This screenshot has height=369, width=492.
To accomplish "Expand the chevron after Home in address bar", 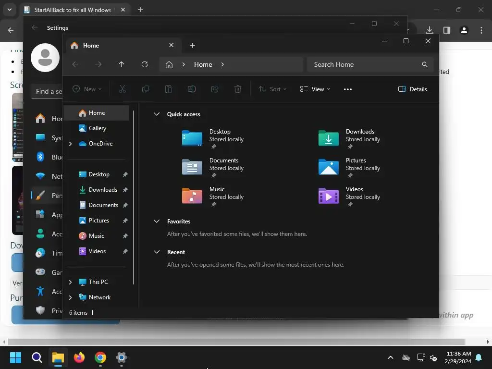I will (222, 64).
